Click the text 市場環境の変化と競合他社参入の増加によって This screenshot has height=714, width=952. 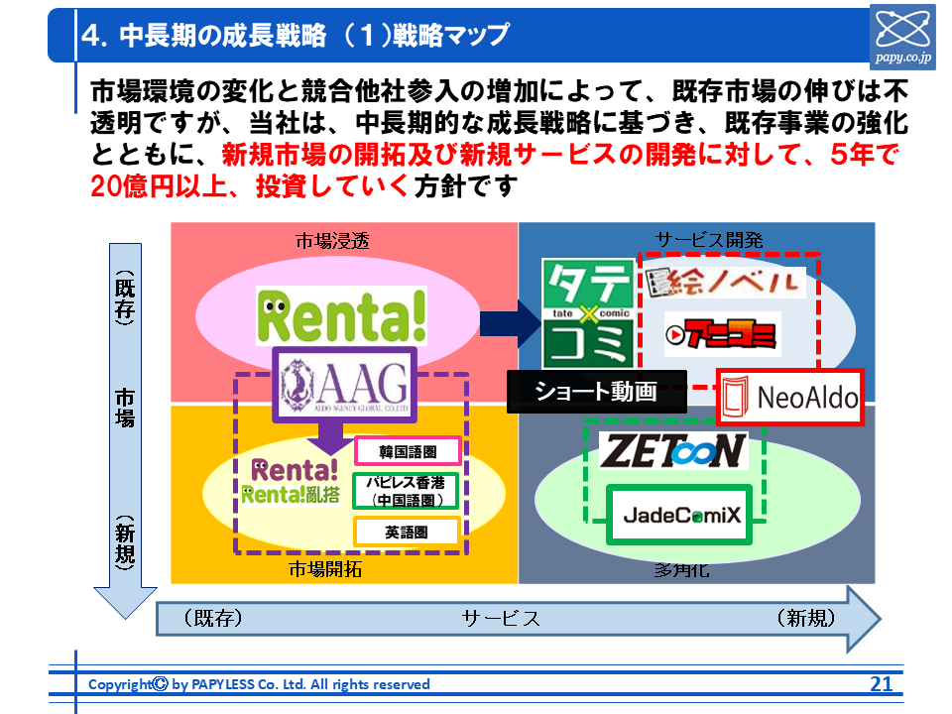pyautogui.click(x=366, y=91)
